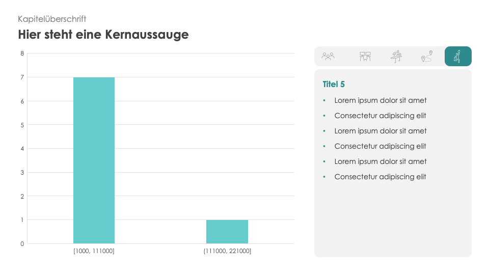Click the second 'Consectetur adipiscing elit' bullet
Image resolution: width=489 pixels, height=275 pixels.
[x=380, y=146]
